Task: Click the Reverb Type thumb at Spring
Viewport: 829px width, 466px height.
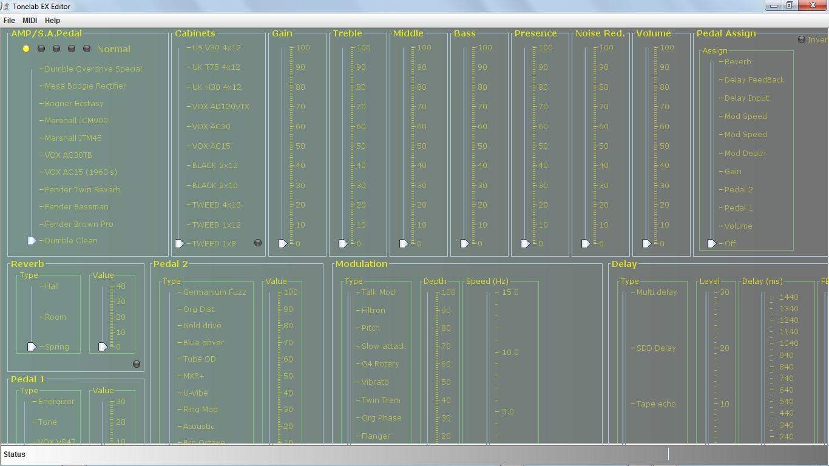Action: (32, 346)
